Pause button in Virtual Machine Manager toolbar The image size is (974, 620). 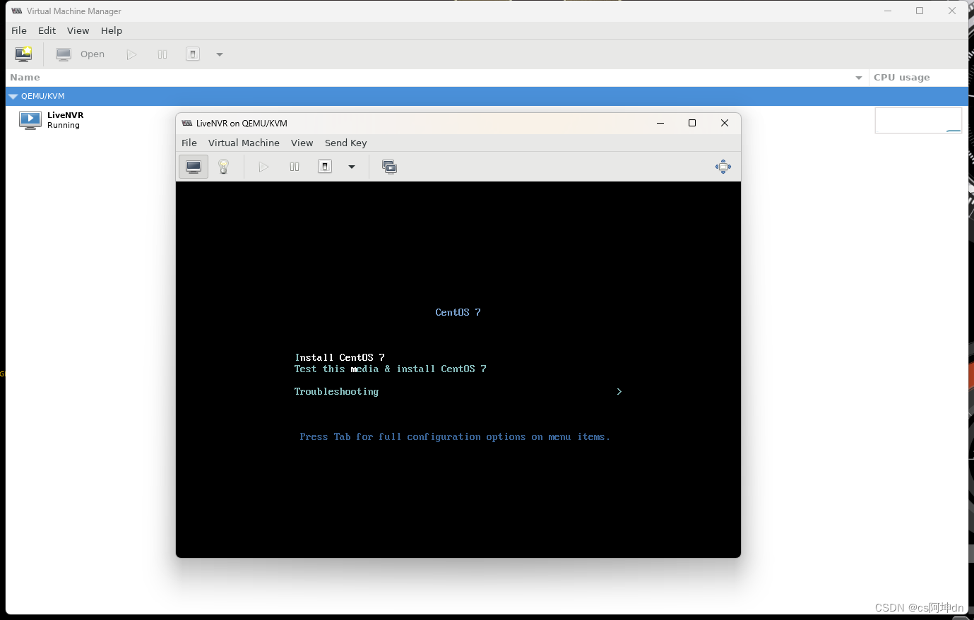tap(162, 54)
